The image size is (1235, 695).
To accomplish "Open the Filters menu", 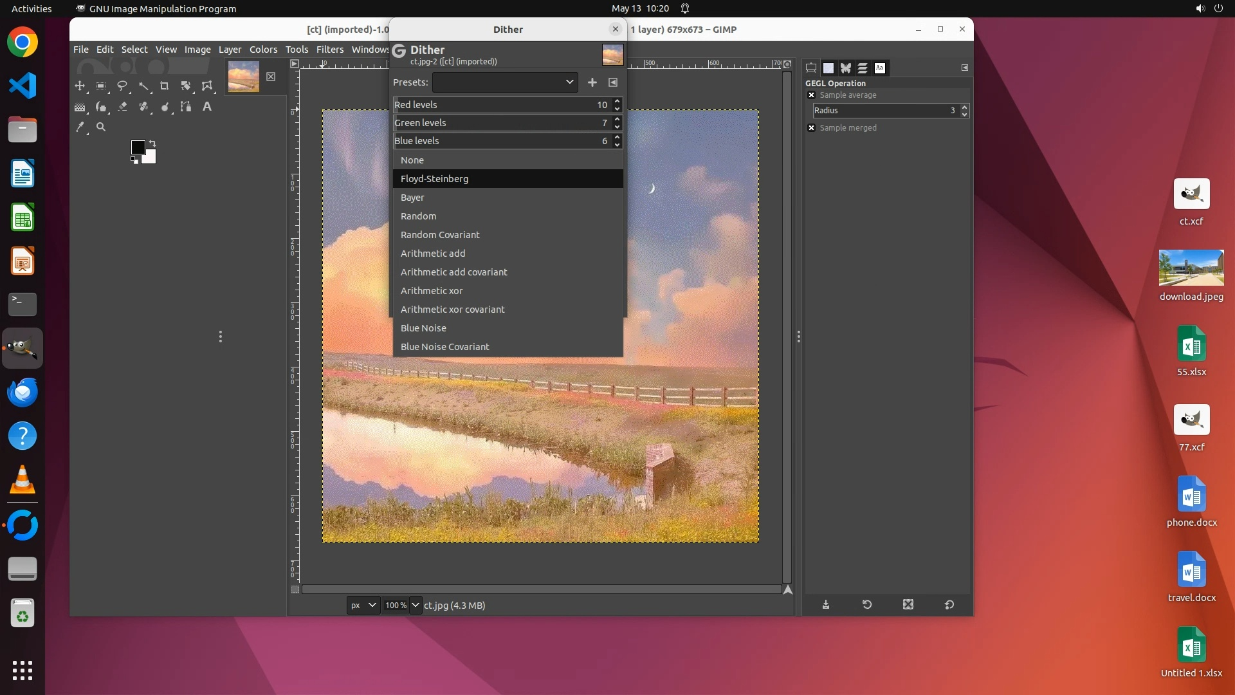I will [x=330, y=50].
